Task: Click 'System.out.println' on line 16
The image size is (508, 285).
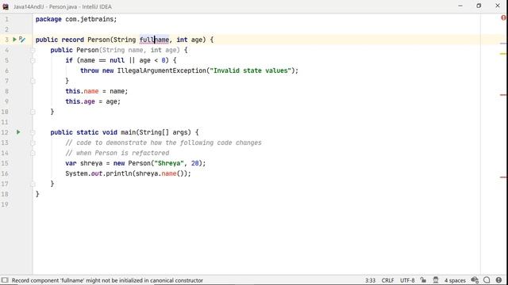Action: pos(98,173)
